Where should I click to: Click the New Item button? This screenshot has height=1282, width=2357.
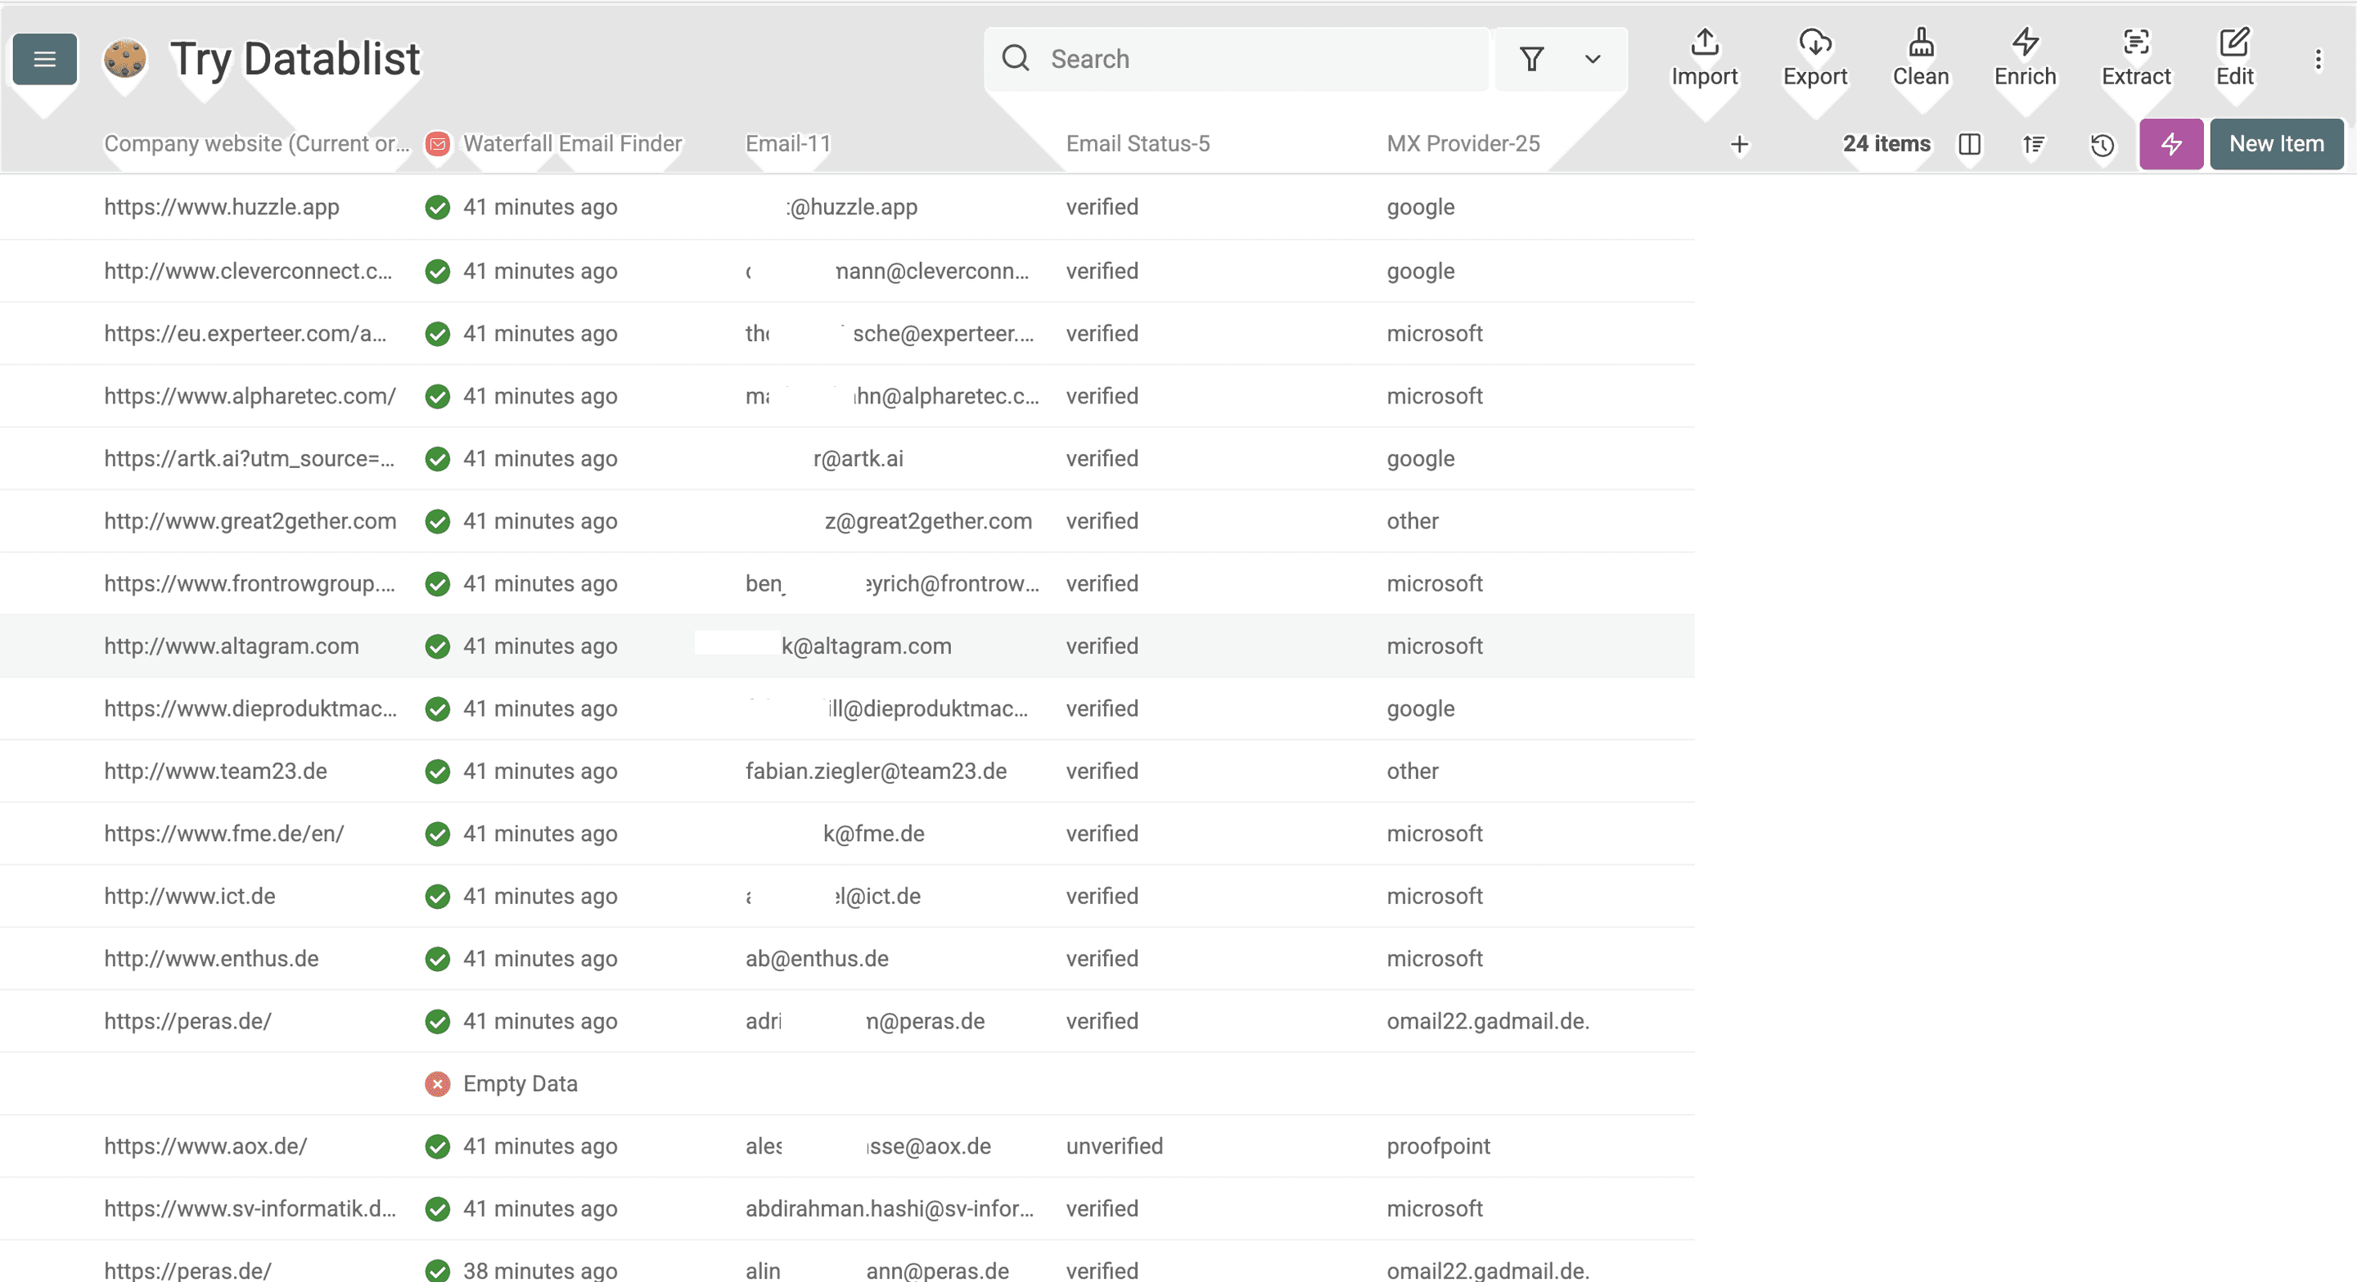2275,143
